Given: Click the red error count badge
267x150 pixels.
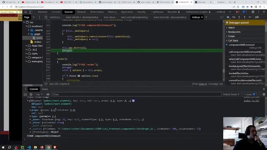Looking at the screenshot, I should point(237,12).
